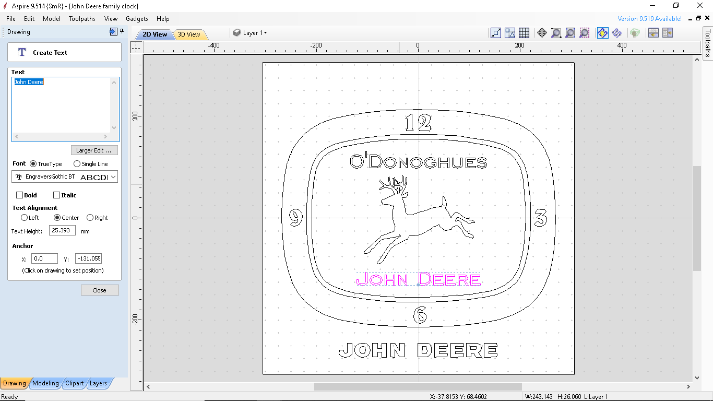Click the toggle panel layout icon

653,32
